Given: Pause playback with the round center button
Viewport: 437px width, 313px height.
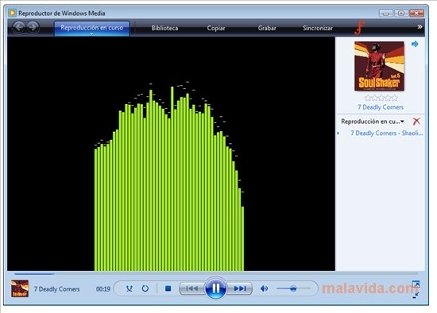Looking at the screenshot, I should pos(215,288).
